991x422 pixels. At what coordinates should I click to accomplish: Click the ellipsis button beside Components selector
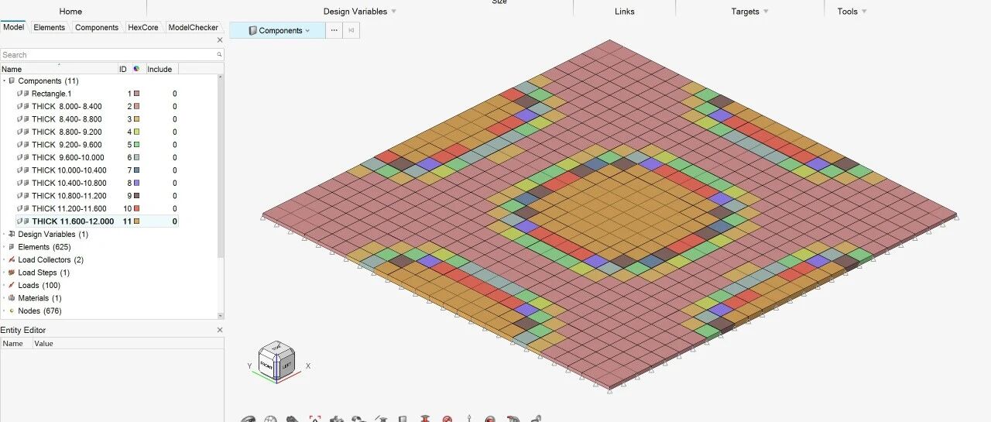(x=334, y=30)
